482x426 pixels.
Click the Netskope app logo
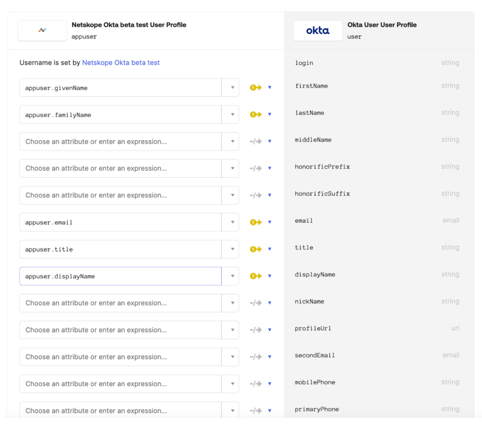tap(42, 31)
